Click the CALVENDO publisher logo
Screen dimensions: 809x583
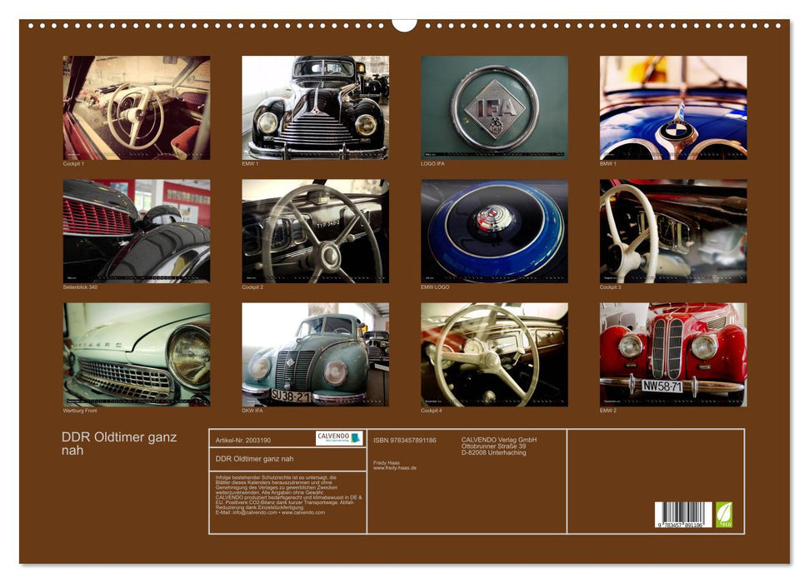tap(332, 436)
